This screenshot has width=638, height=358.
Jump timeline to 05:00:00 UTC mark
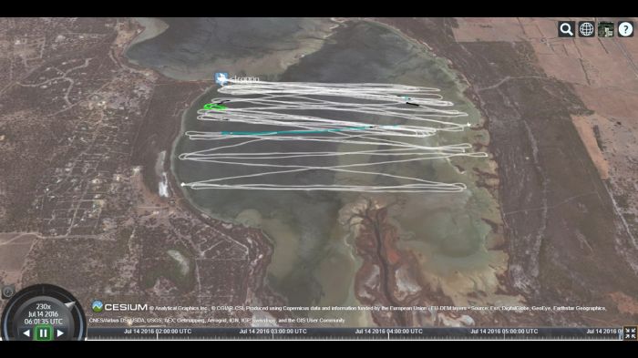click(x=504, y=332)
